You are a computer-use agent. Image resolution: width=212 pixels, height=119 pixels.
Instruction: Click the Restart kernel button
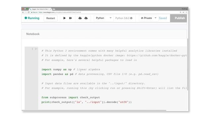click(51, 18)
